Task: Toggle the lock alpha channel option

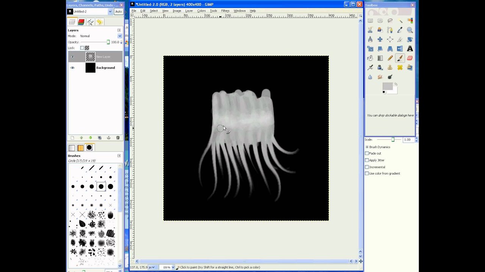Action: click(x=87, y=48)
